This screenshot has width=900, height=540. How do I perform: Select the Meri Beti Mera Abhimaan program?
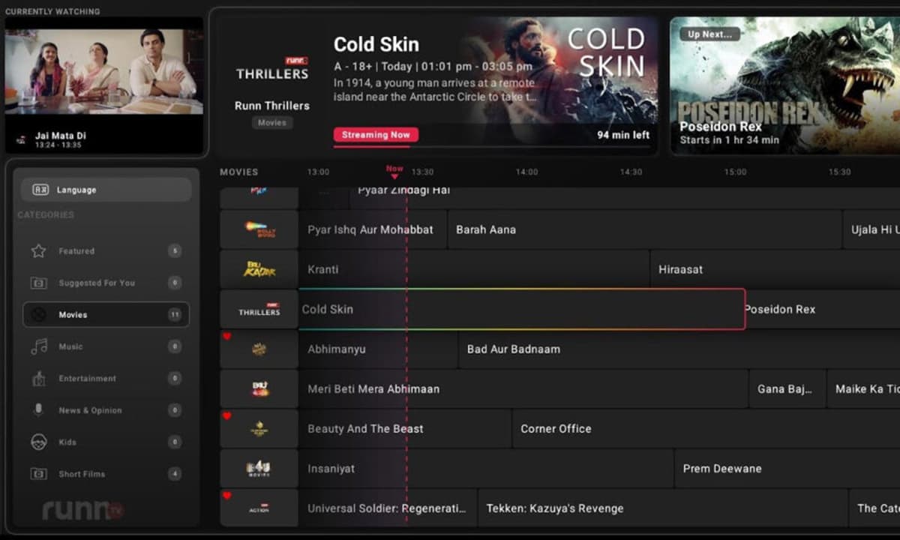523,388
